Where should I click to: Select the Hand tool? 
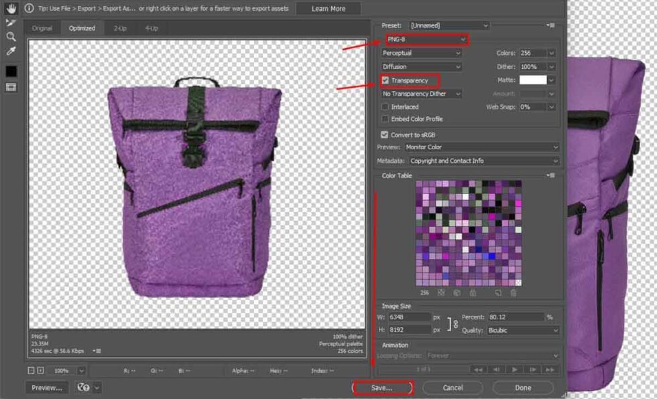(11, 8)
